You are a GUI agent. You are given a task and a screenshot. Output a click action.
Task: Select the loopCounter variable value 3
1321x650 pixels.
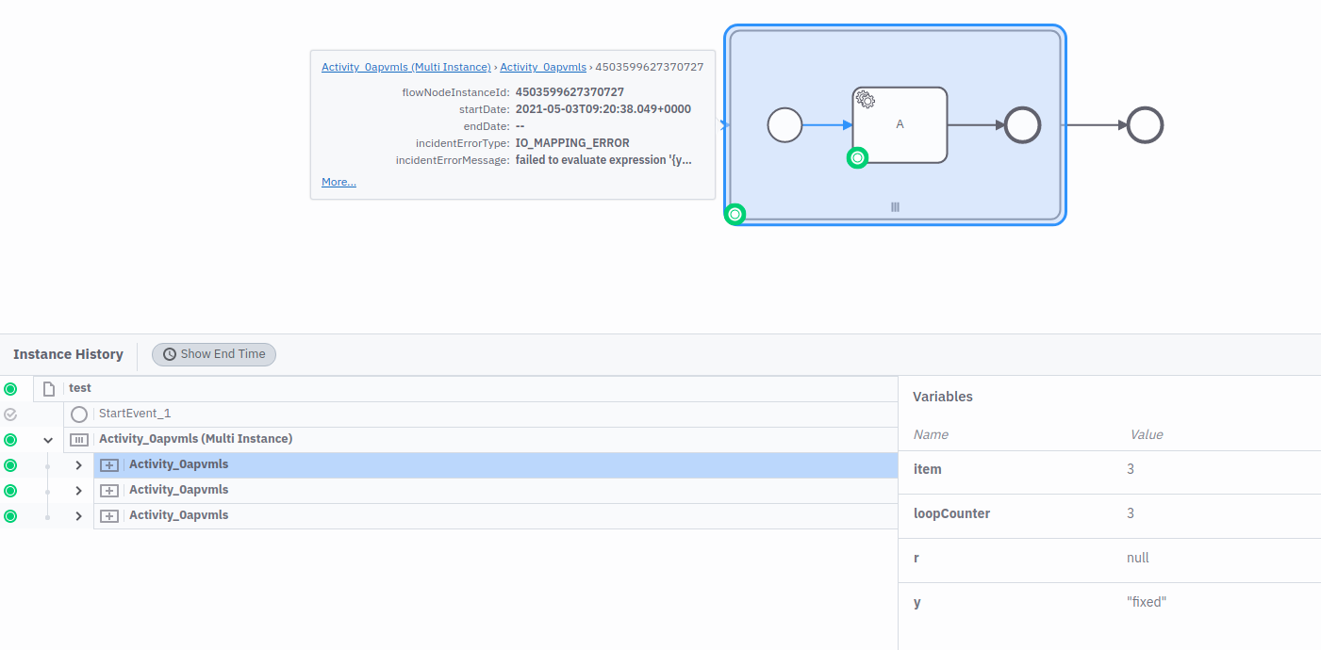[1131, 513]
